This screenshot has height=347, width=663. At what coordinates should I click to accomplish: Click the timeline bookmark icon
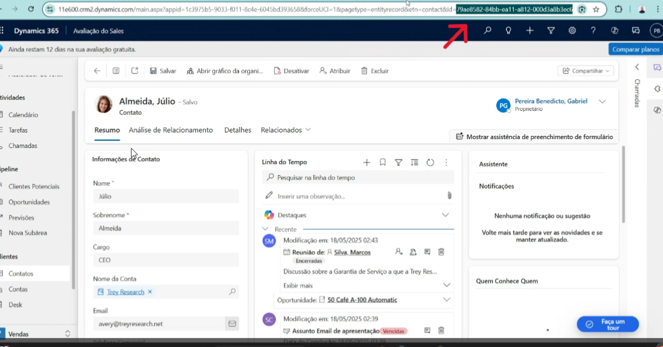click(382, 162)
